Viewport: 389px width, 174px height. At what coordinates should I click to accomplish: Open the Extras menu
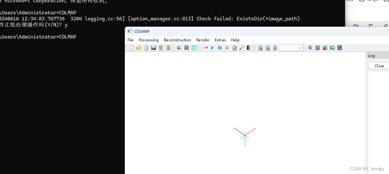[220, 40]
